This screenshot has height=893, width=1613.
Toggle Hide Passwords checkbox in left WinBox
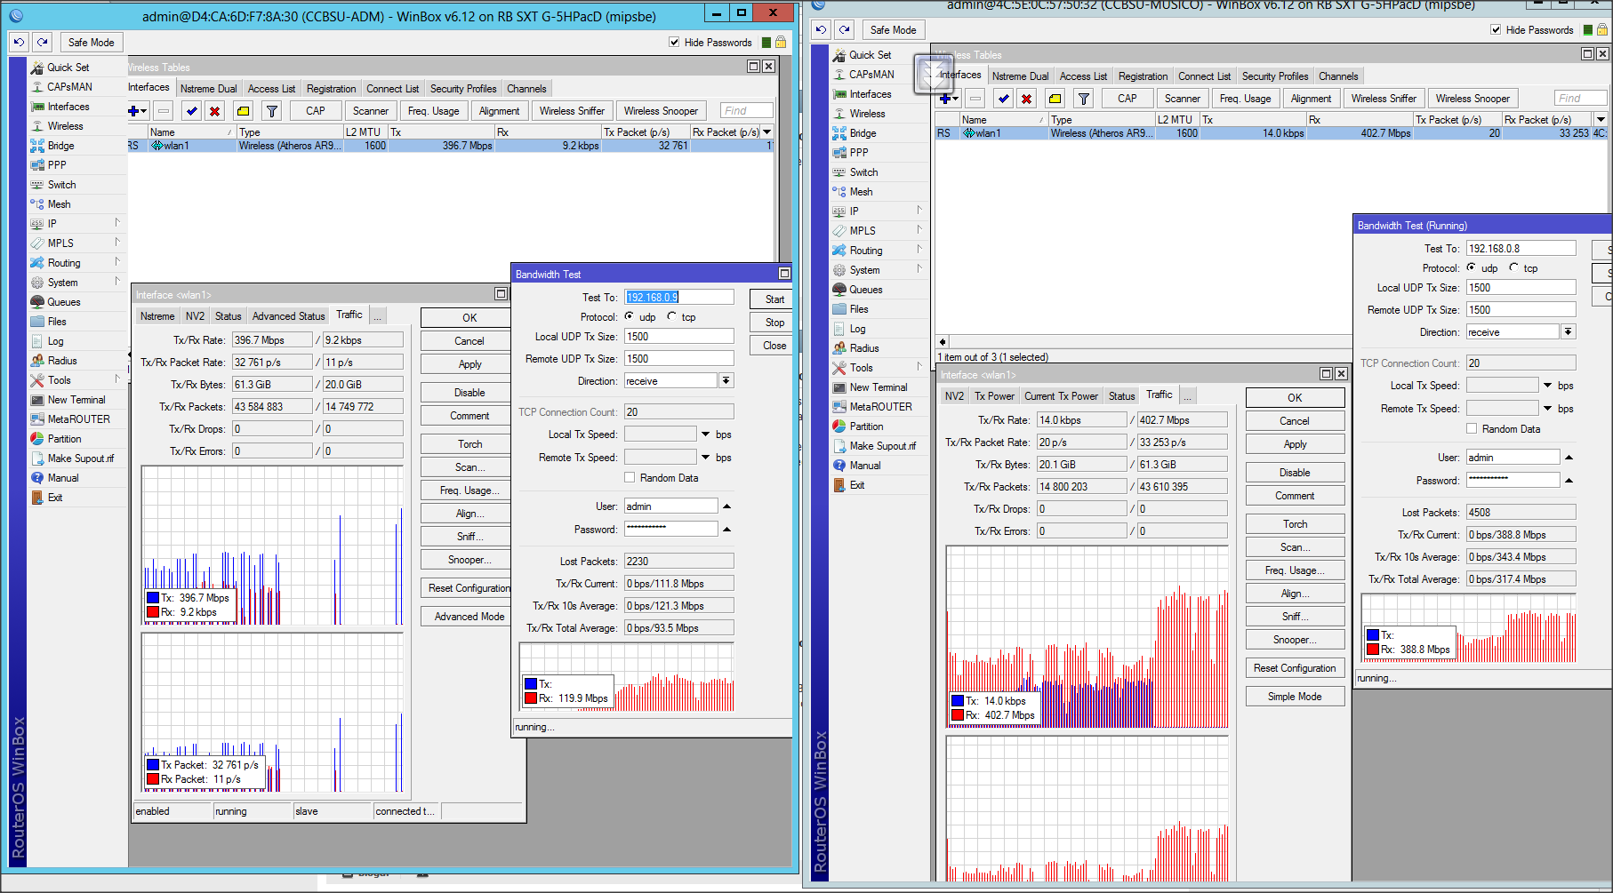point(674,43)
